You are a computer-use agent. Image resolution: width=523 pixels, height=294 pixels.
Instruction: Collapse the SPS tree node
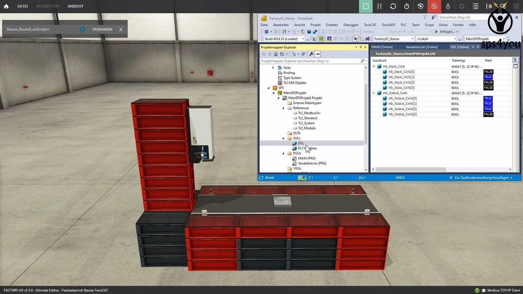pyautogui.click(x=268, y=88)
